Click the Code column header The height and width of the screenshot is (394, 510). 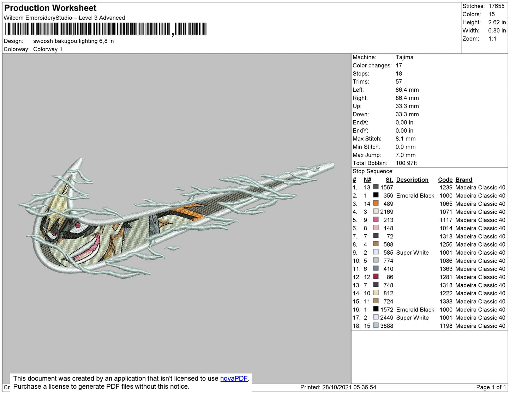click(445, 180)
